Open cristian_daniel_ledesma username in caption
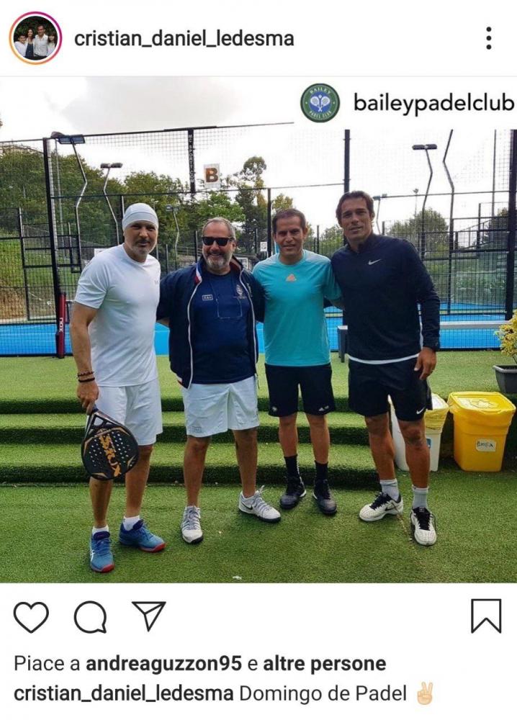 click(x=124, y=693)
